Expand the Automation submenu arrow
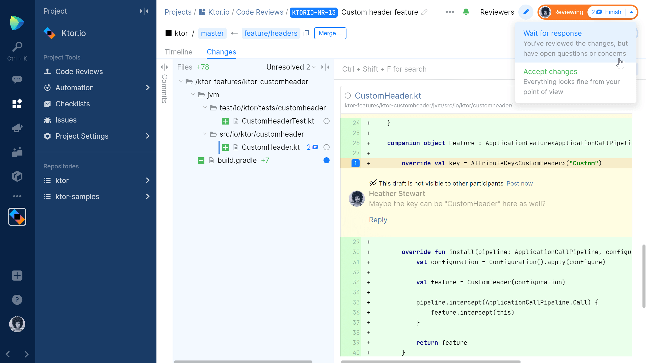 click(148, 87)
